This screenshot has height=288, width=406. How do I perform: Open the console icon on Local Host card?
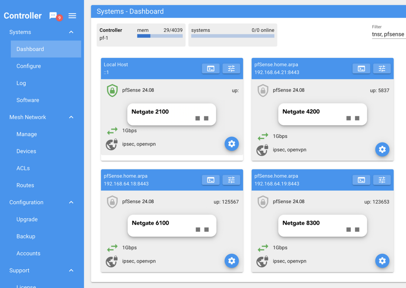[211, 69]
